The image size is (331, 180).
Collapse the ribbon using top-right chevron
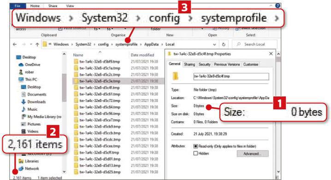pos(271,6)
